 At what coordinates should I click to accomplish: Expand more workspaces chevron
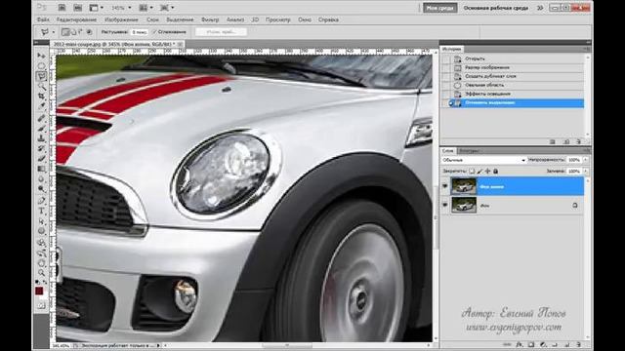pyautogui.click(x=540, y=8)
